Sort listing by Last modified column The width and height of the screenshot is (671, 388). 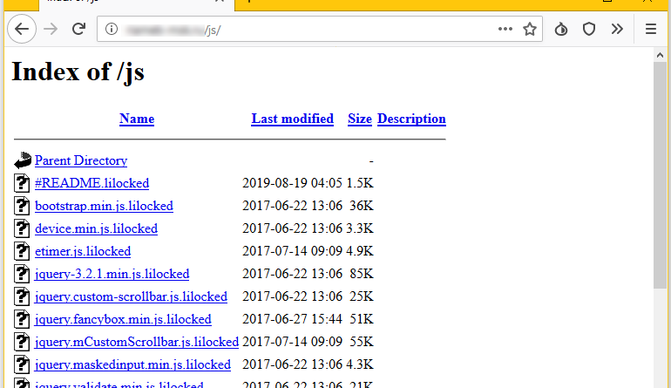click(x=292, y=119)
